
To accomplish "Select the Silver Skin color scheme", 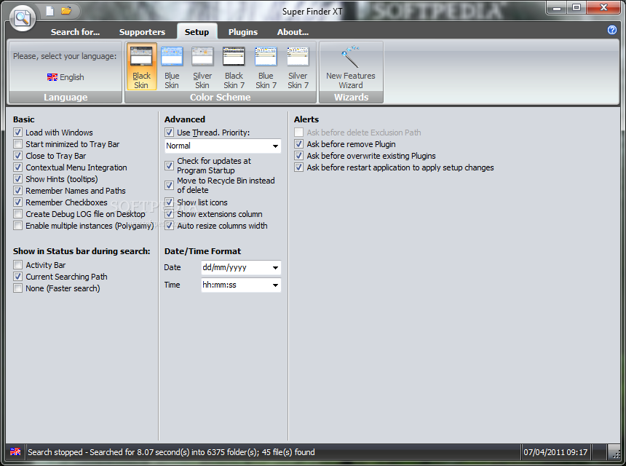I will pyautogui.click(x=202, y=67).
